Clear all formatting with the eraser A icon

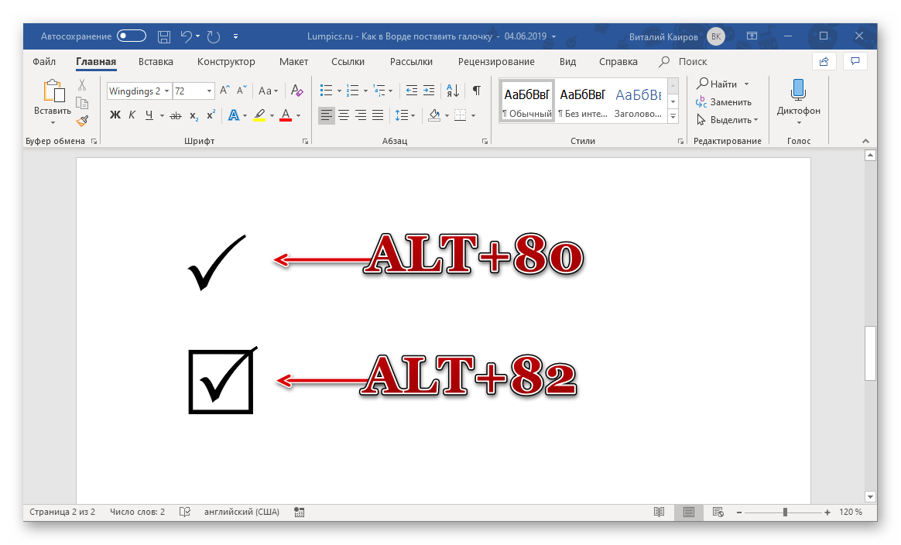click(296, 91)
